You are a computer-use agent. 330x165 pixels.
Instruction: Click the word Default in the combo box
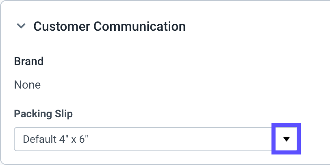point(37,140)
